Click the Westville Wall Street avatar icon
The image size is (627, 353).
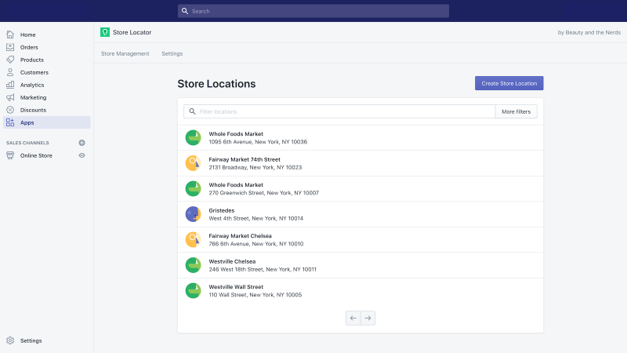[193, 290]
